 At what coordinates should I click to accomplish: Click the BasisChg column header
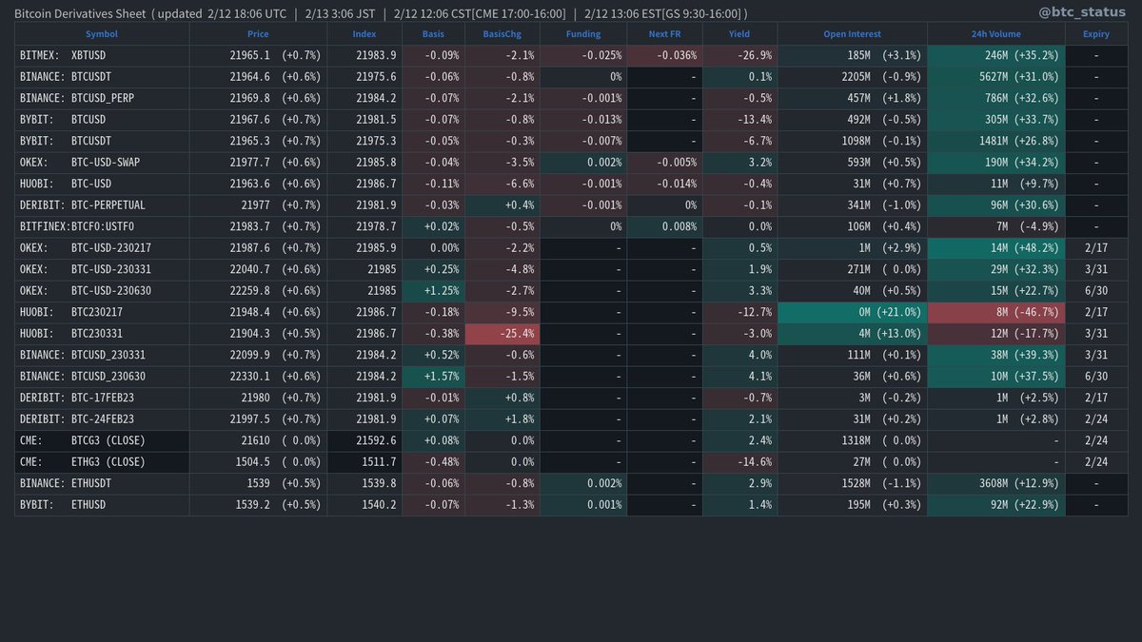[502, 34]
